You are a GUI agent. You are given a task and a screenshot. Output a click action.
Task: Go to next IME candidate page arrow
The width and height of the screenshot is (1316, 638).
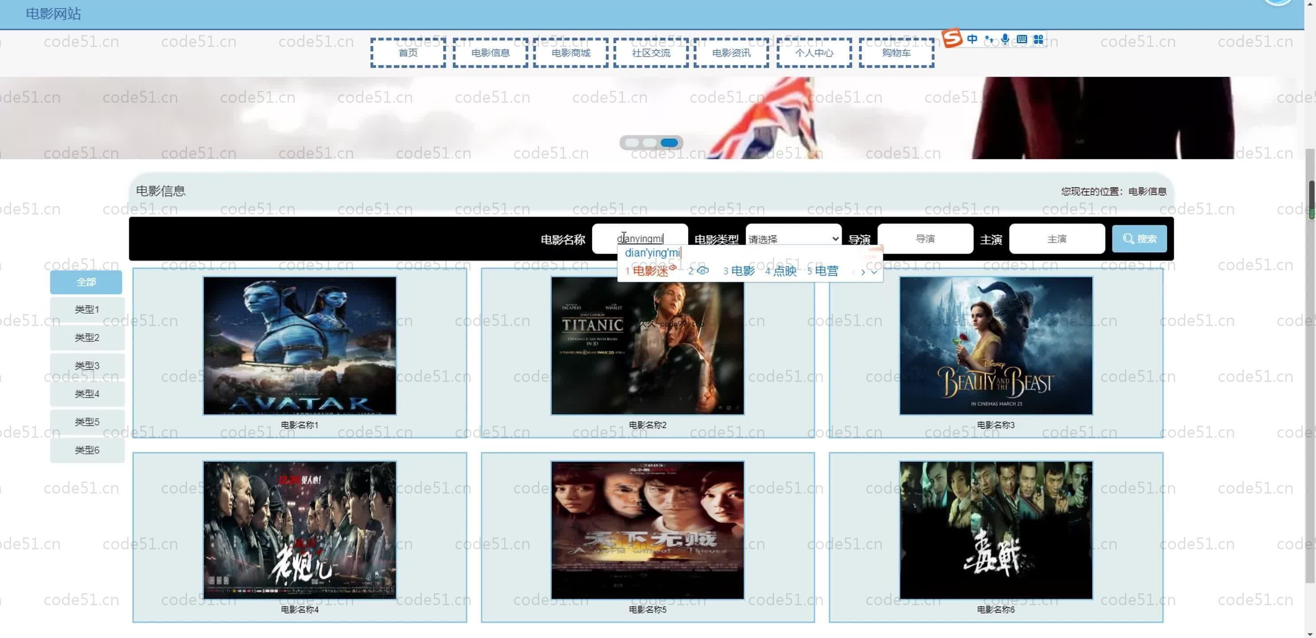863,272
